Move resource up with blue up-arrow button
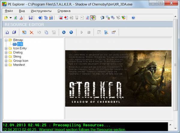The width and height of the screenshot is (180, 133). coord(71,32)
